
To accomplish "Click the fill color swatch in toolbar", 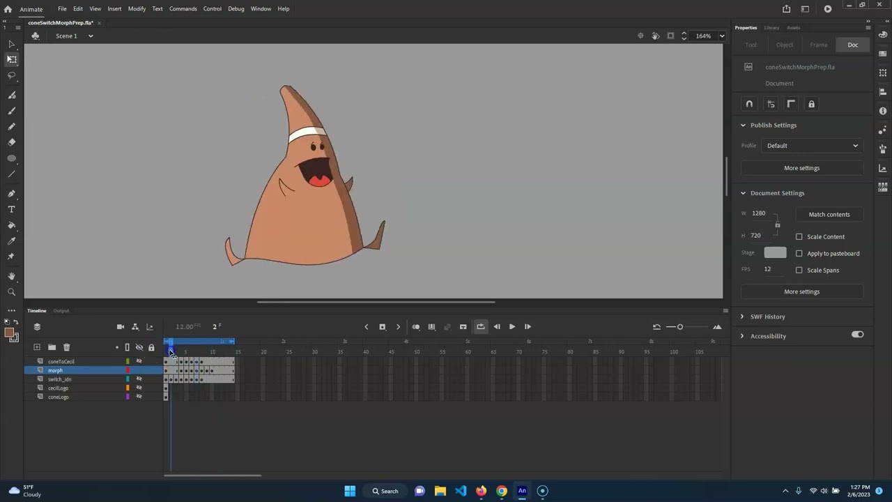I will click(10, 334).
